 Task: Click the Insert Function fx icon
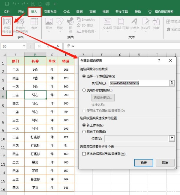pyautogui.click(x=58, y=46)
